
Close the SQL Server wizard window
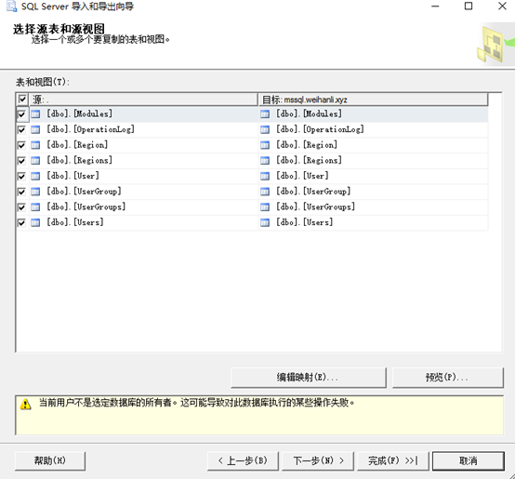502,7
